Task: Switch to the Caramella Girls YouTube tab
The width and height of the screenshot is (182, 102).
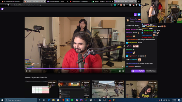Action: coord(80,2)
